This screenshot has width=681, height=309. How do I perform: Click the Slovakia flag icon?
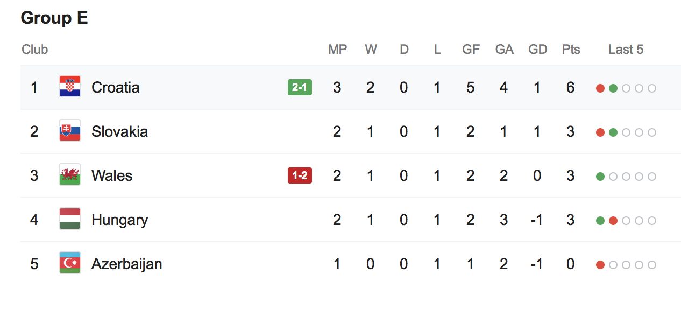(70, 131)
